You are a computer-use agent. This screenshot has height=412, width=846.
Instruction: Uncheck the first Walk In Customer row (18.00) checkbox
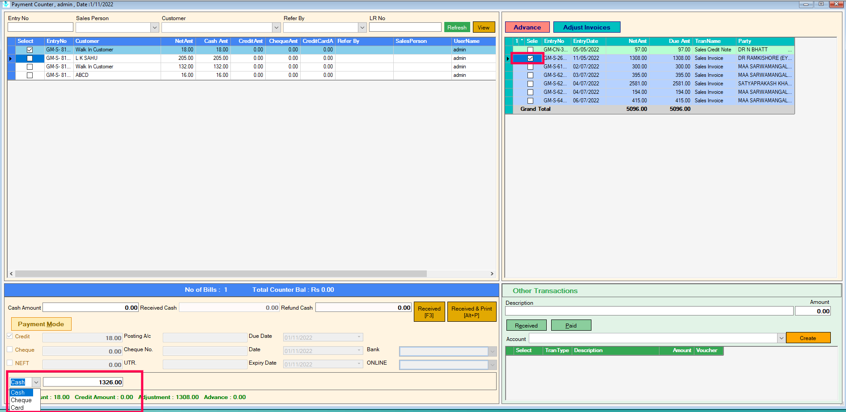[x=30, y=50]
